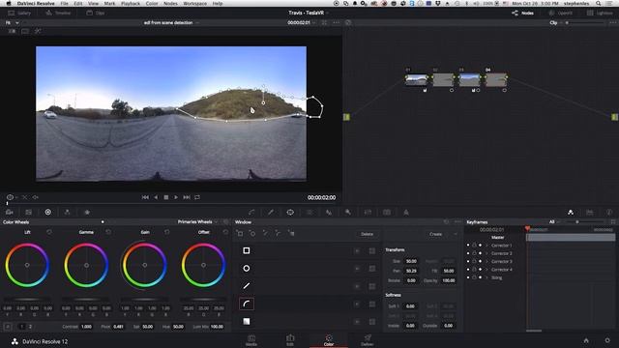Toggle auto keyframe for Corrector 1
The width and height of the screenshot is (619, 348).
tap(480, 246)
